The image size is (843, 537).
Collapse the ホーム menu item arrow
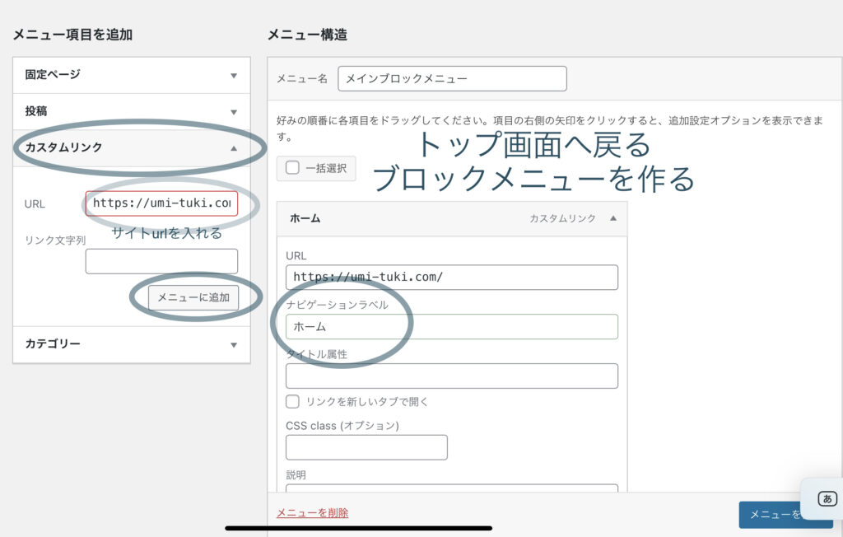coord(612,219)
